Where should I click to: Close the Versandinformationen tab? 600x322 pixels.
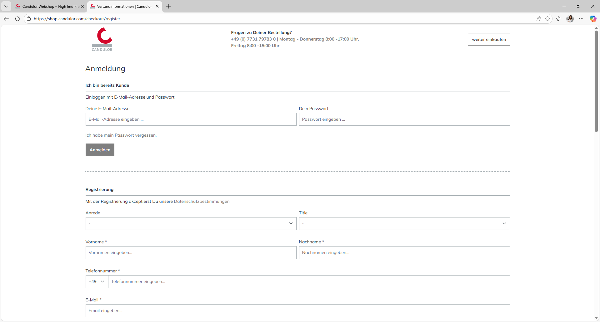pyautogui.click(x=157, y=6)
